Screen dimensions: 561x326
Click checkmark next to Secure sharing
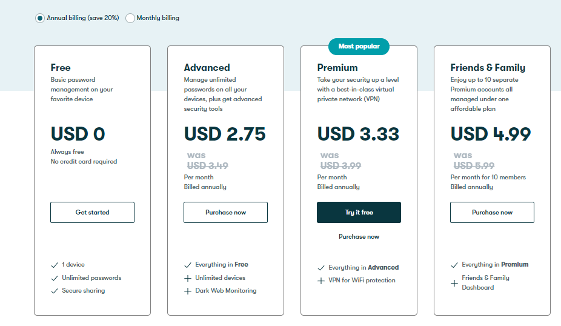(x=55, y=291)
